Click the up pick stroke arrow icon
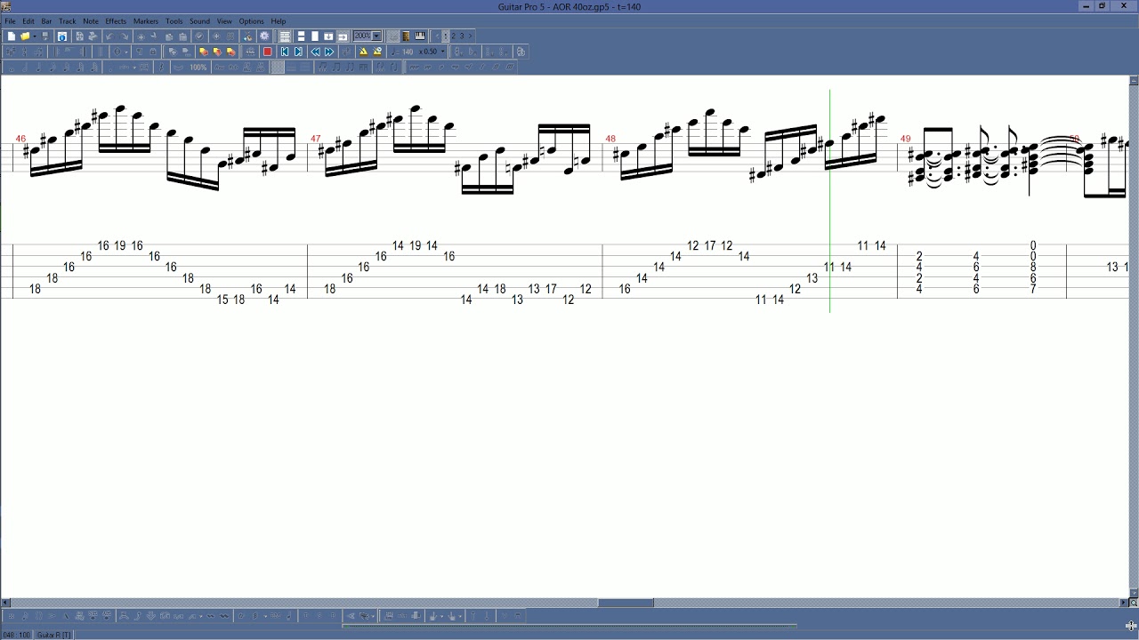Screen dimensions: 1139x640 (473, 615)
